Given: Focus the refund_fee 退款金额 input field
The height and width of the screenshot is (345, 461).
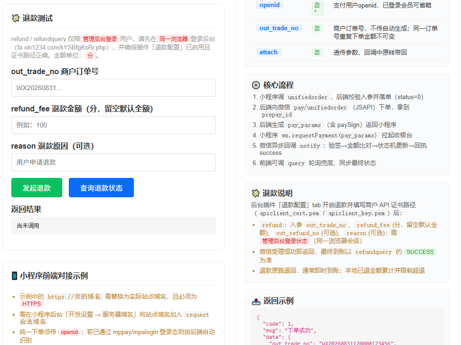Looking at the screenshot, I should click(114, 125).
